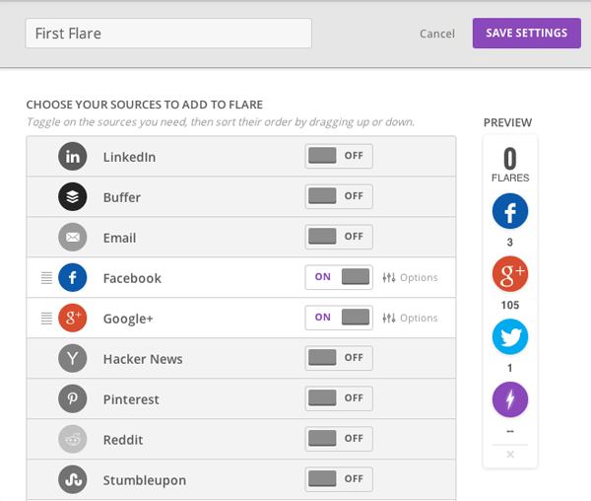Click Facebook button in the preview panel
591x501 pixels.
[x=510, y=211]
